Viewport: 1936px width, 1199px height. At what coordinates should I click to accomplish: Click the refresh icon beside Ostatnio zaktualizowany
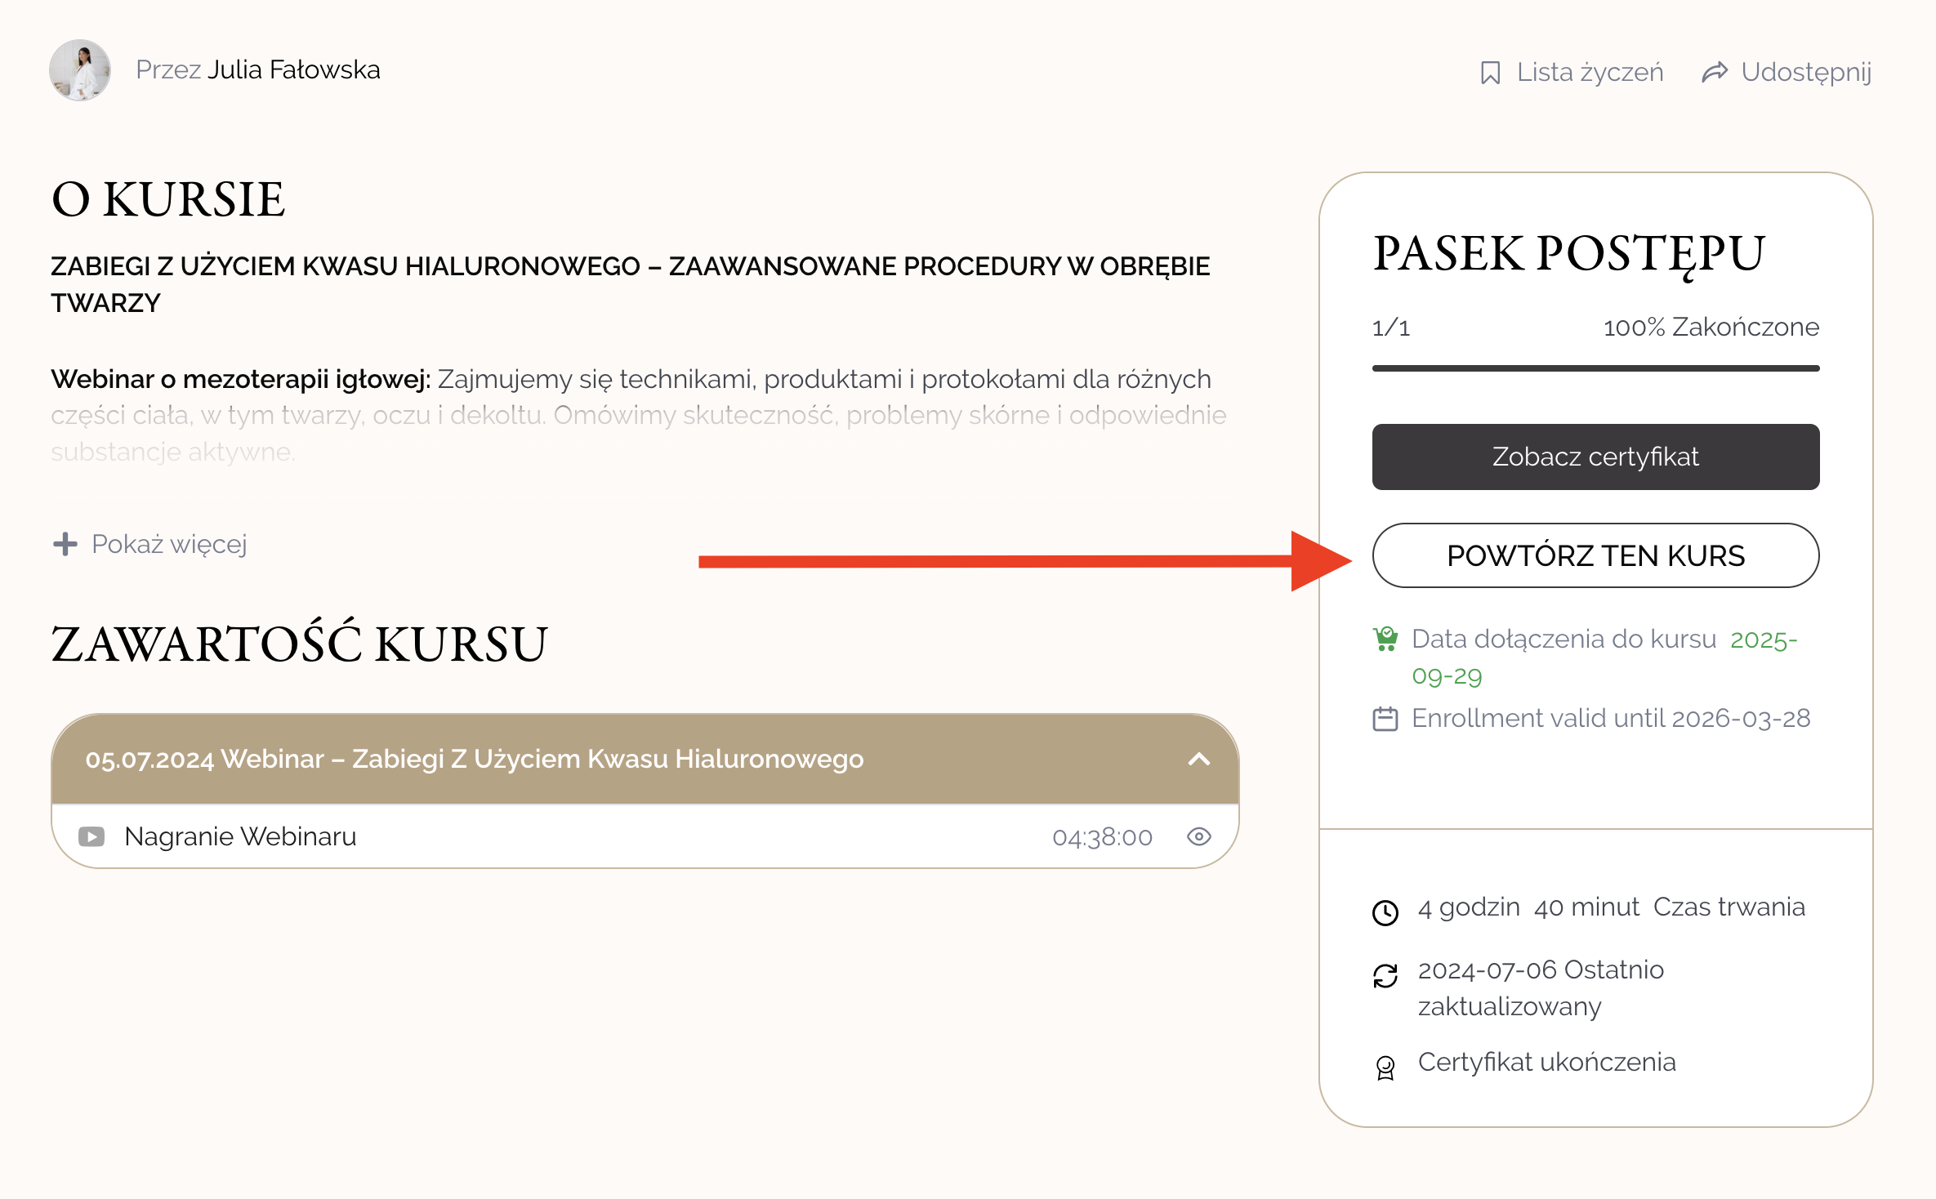1385,975
